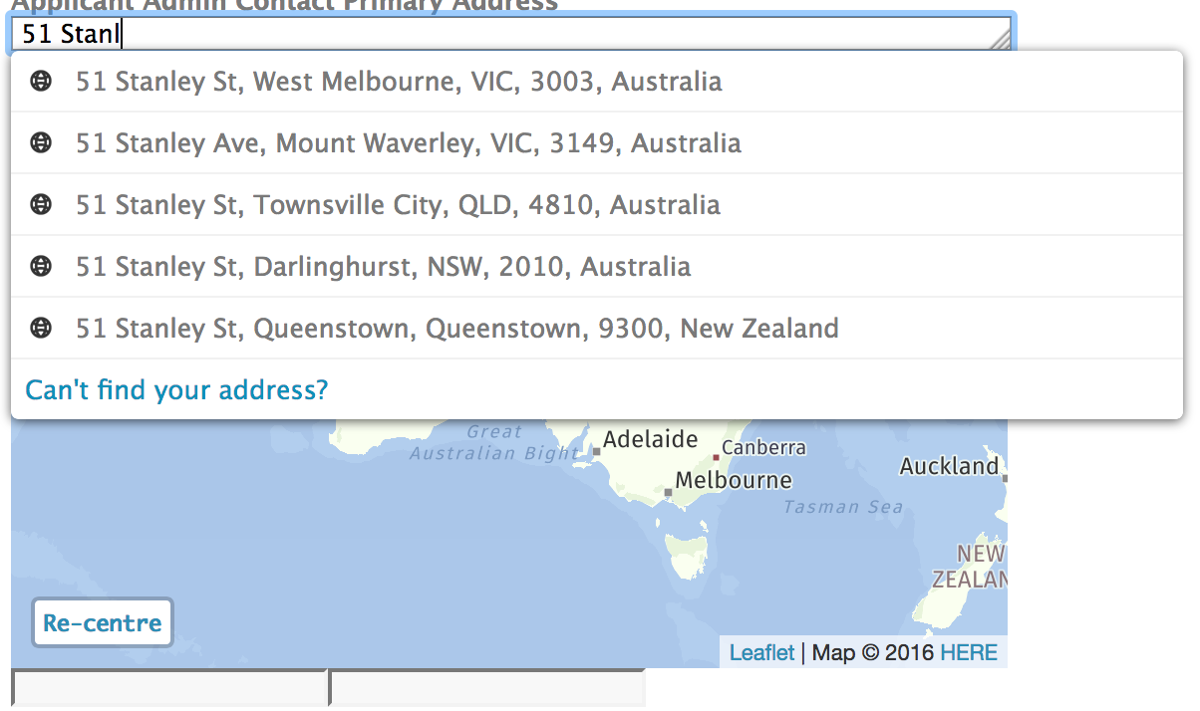
Task: Choose 51 Stanley St, Queenstown New Zealand
Action: tap(456, 329)
